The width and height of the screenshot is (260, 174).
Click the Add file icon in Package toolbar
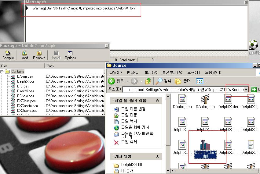point(25,55)
